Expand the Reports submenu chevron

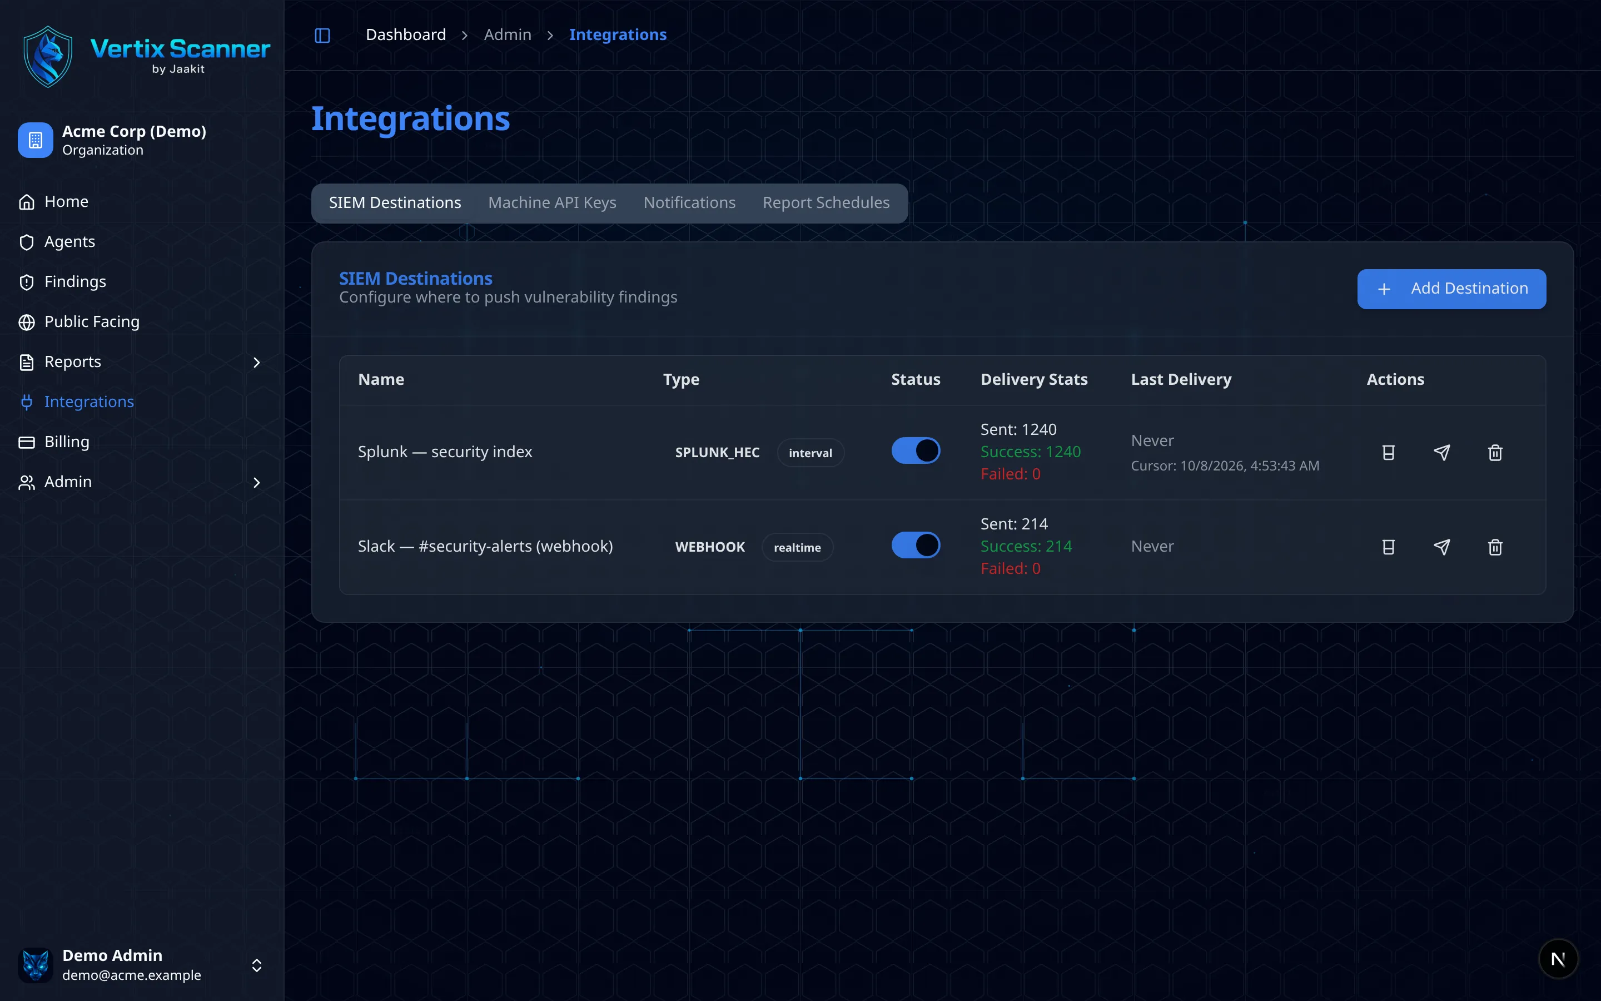coord(257,362)
